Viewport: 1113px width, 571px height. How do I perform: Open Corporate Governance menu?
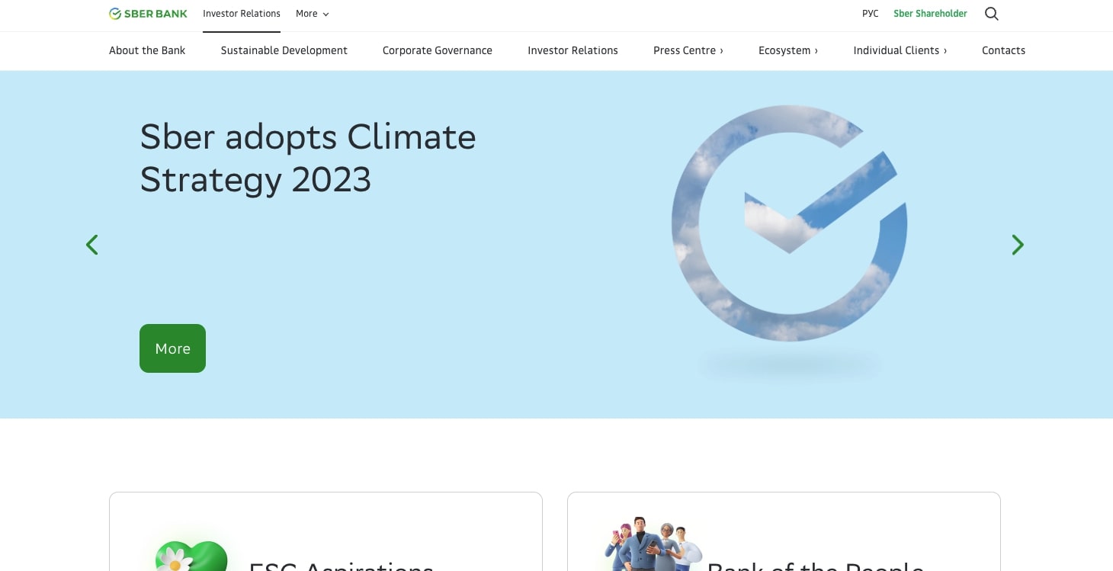click(x=438, y=50)
